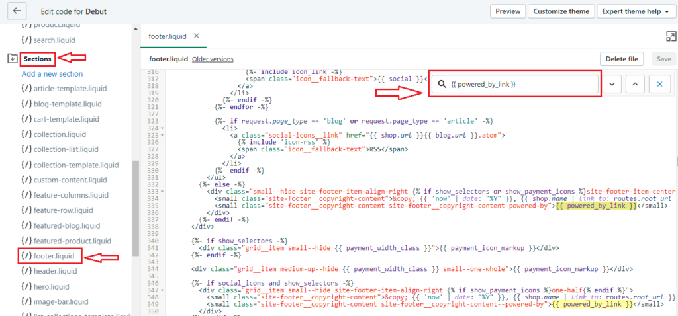The height and width of the screenshot is (316, 678).
Task: Click liquid icon beside cart-template.liquid
Action: 26,119
